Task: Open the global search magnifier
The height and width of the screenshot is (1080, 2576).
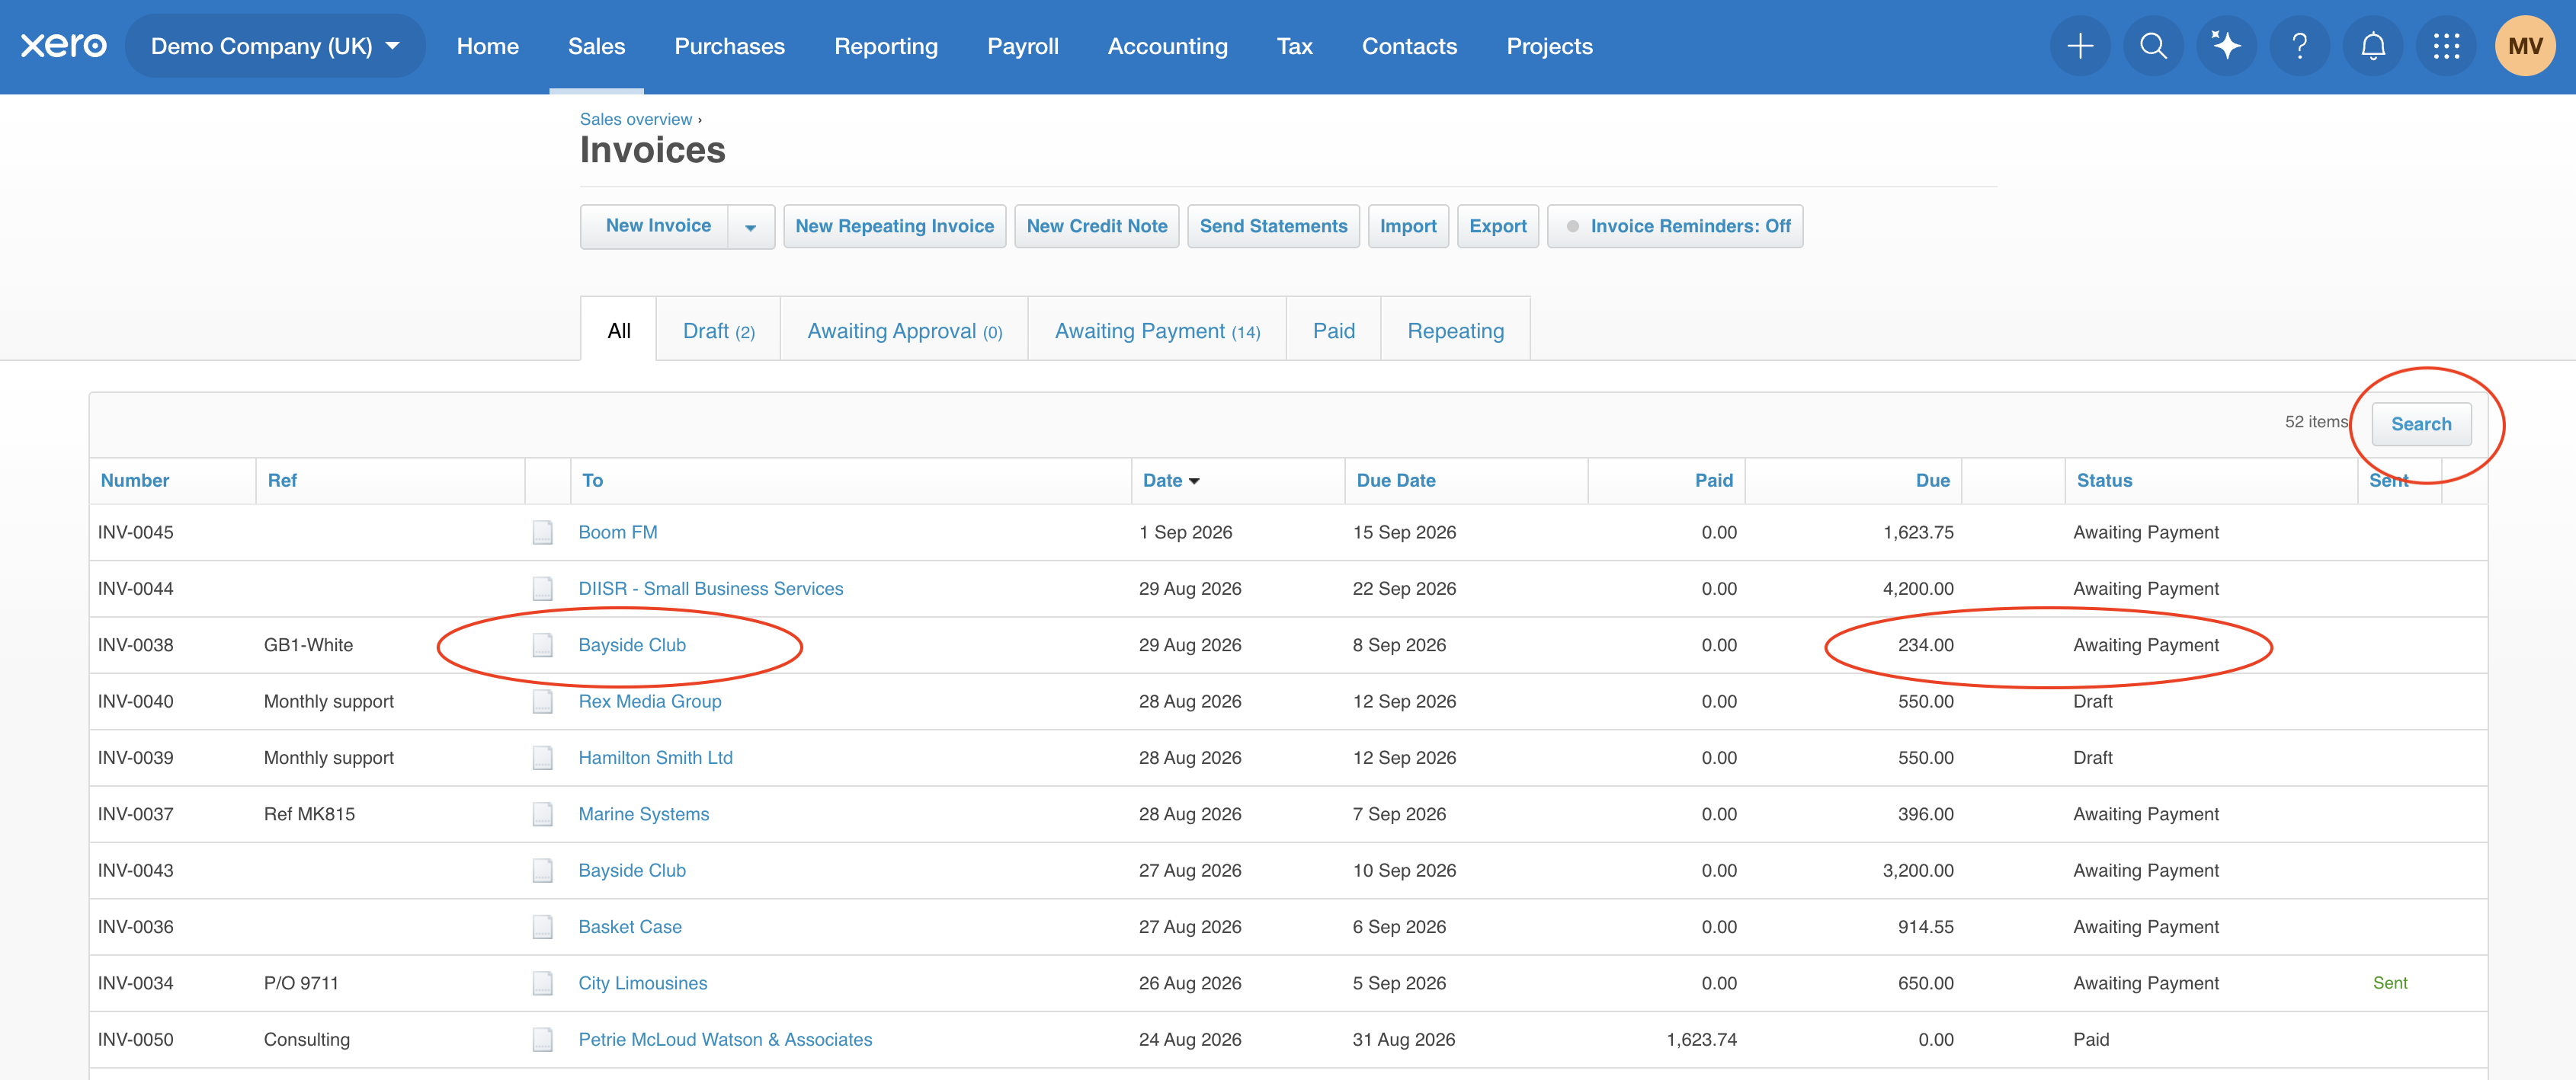Action: [2153, 46]
